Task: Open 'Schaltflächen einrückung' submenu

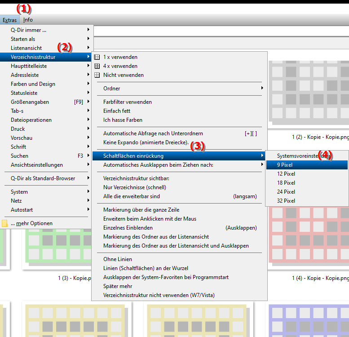Action: click(x=179, y=156)
